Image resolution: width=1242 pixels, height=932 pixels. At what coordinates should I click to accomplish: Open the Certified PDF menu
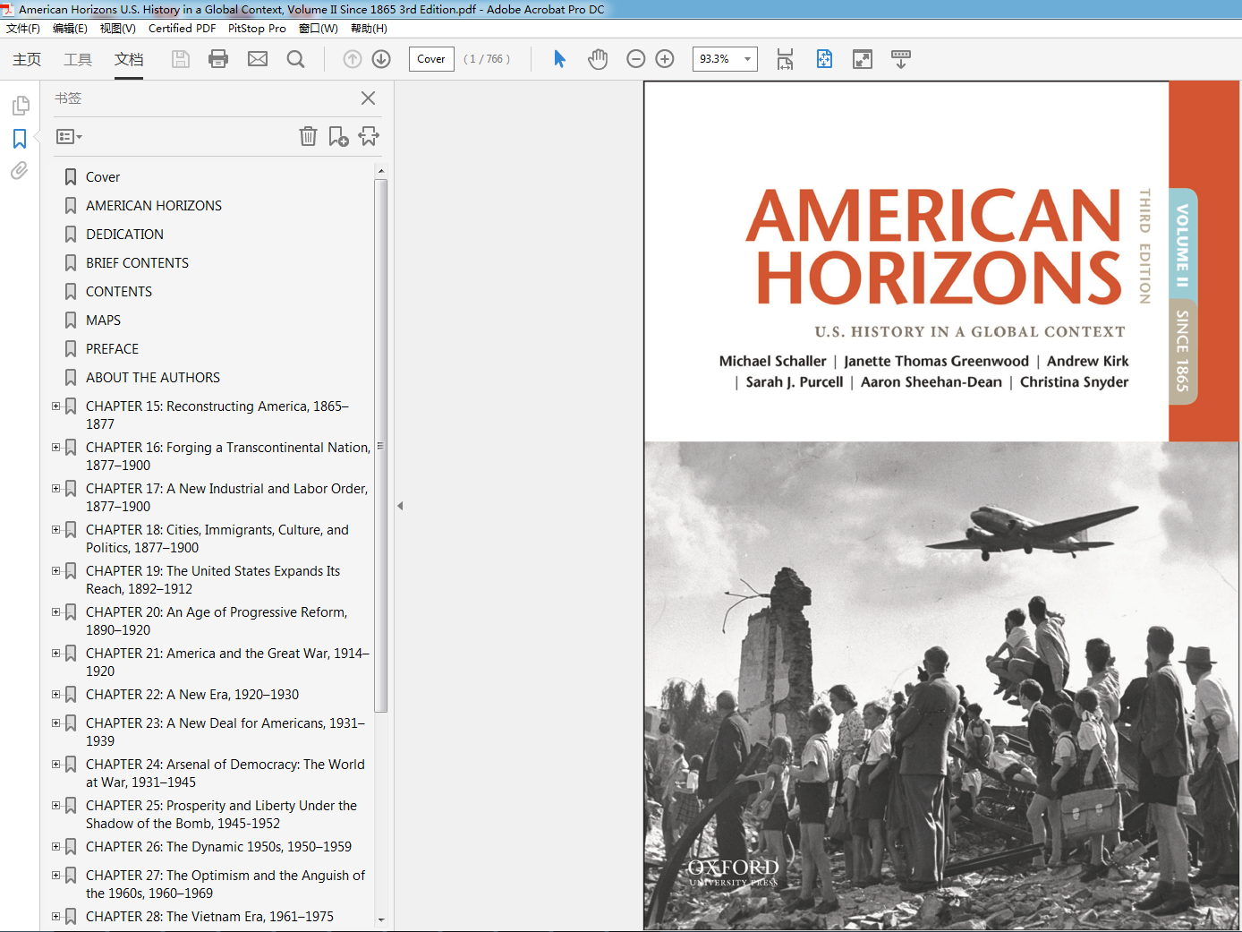click(182, 29)
